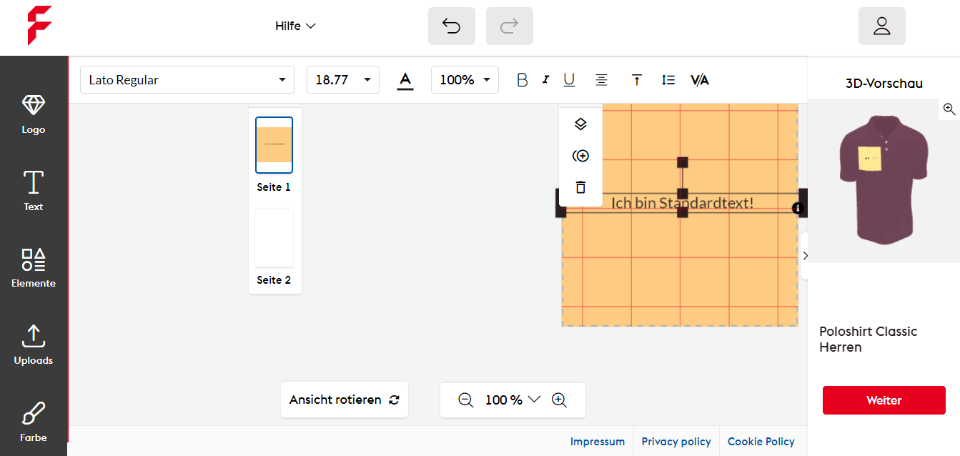960x456 pixels.
Task: Toggle italic text formatting
Action: [545, 80]
